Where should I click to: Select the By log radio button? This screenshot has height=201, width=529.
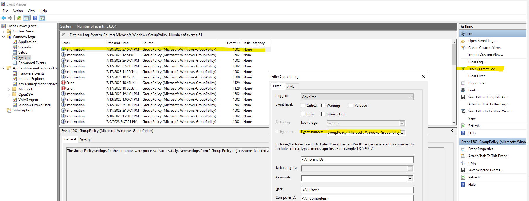[277, 122]
